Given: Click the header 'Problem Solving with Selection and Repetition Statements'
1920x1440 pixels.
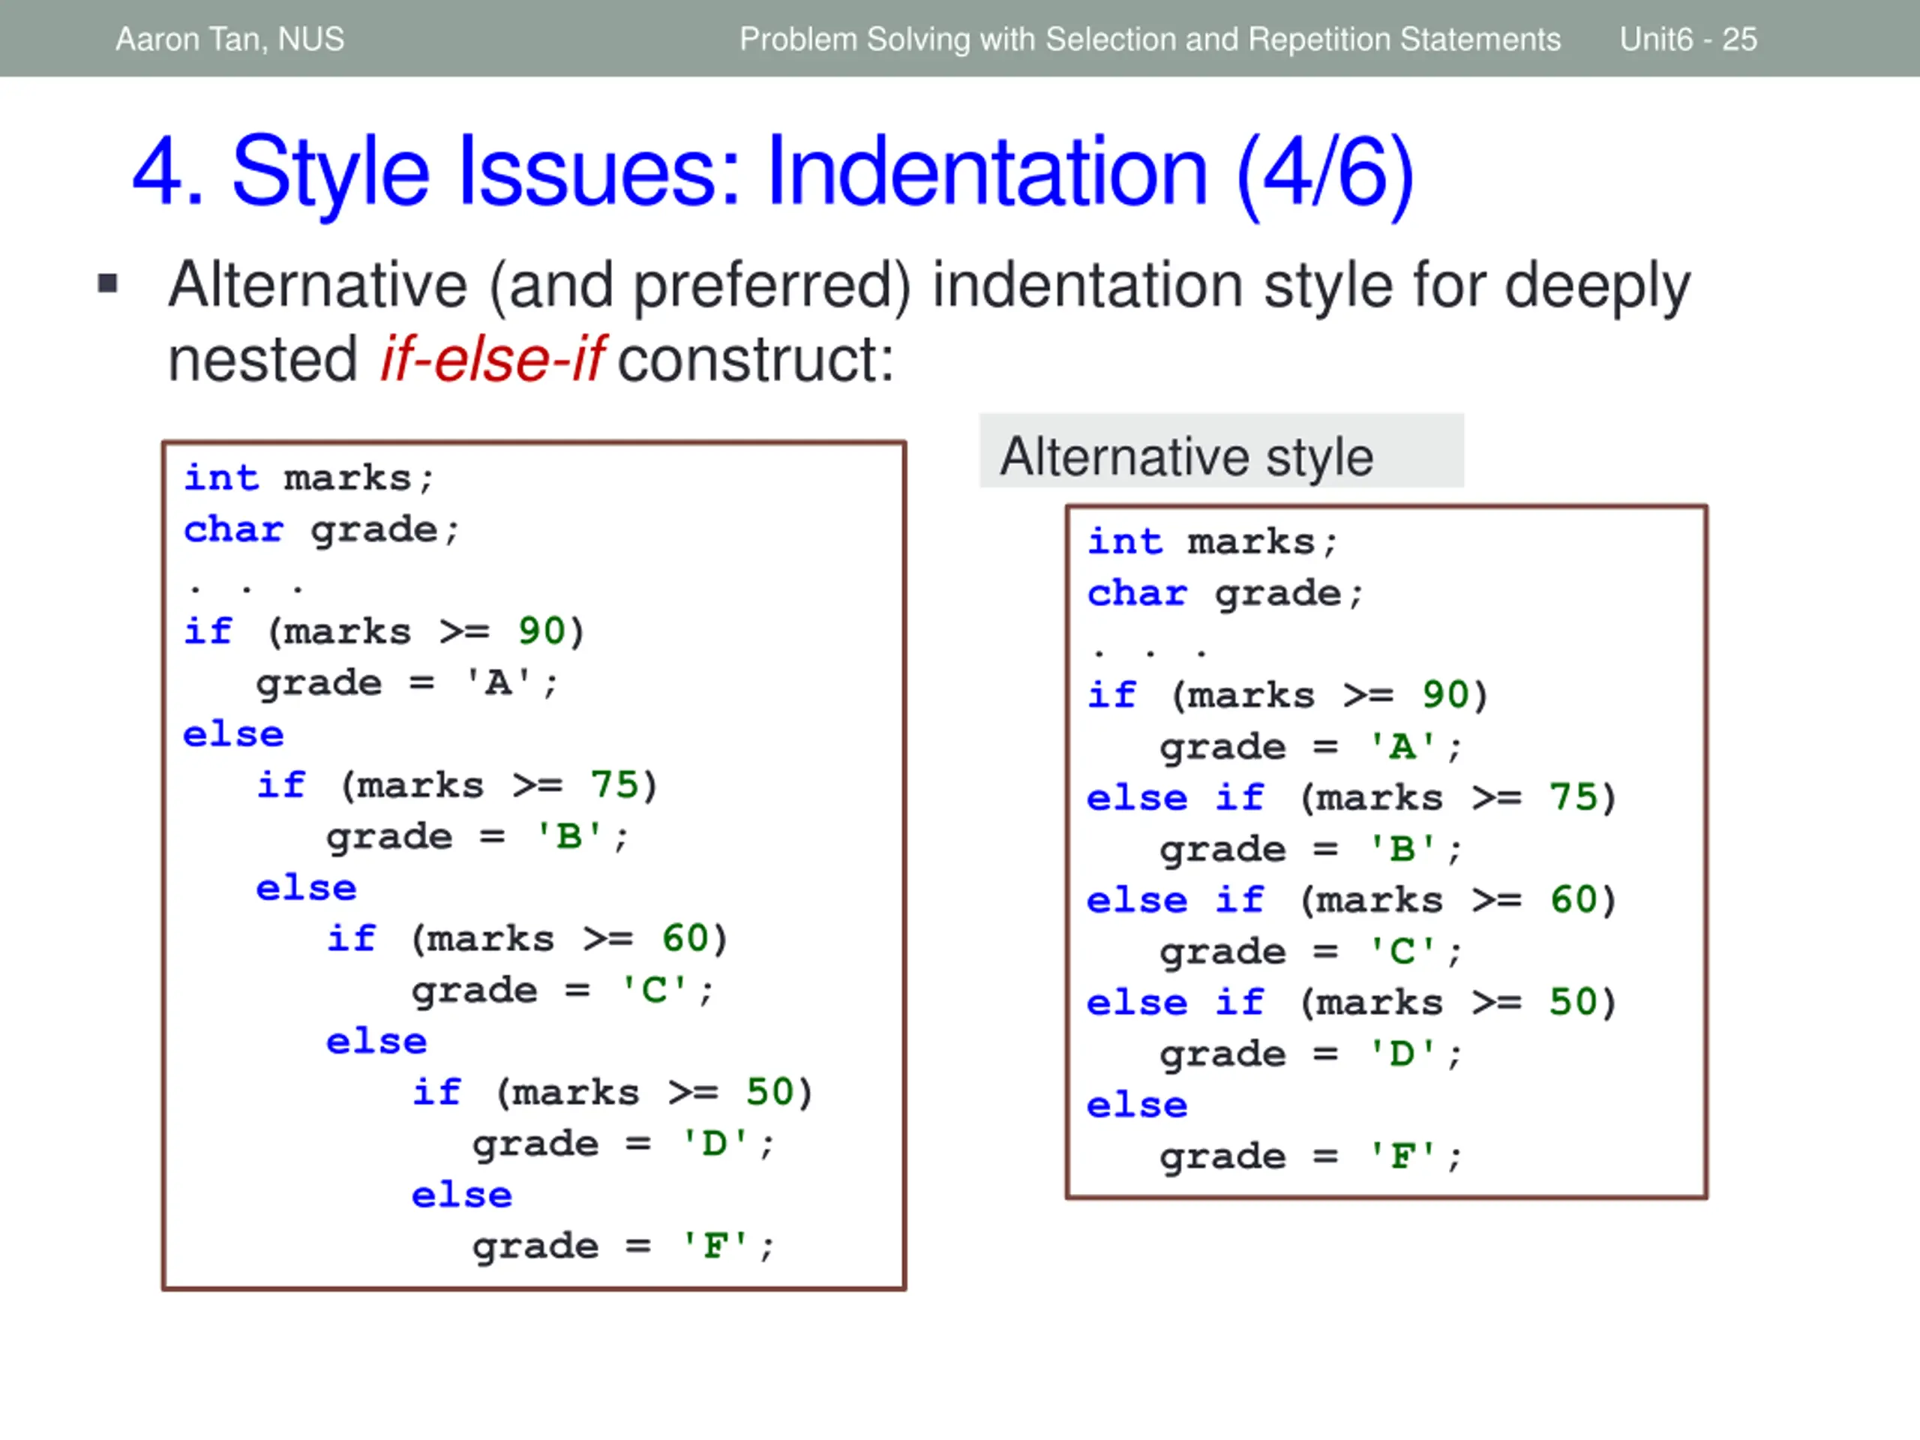Looking at the screenshot, I should (x=1150, y=39).
